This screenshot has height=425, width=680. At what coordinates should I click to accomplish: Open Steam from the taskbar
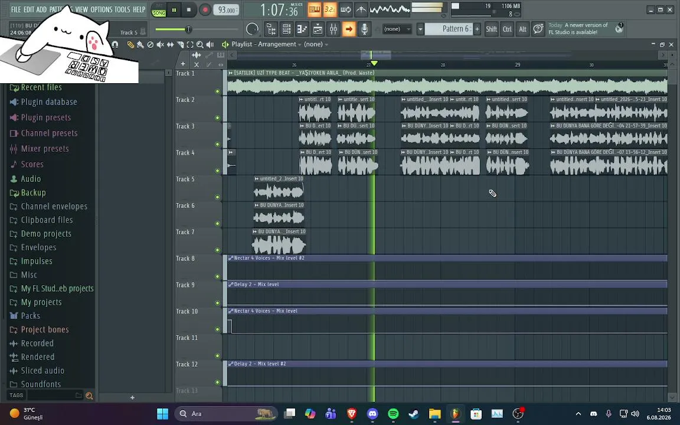pos(414,414)
